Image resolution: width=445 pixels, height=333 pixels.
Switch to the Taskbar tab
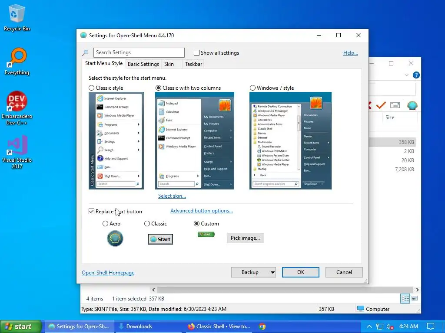click(x=193, y=64)
